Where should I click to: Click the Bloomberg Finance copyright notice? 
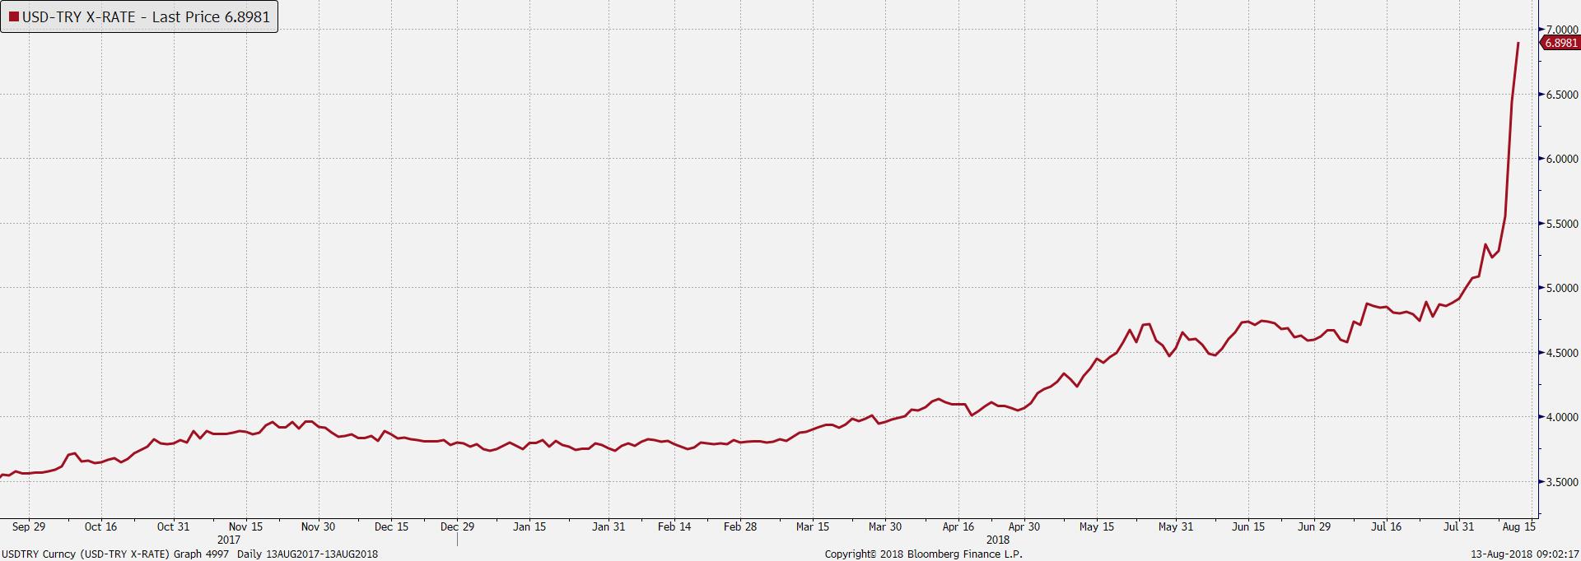pos(923,554)
